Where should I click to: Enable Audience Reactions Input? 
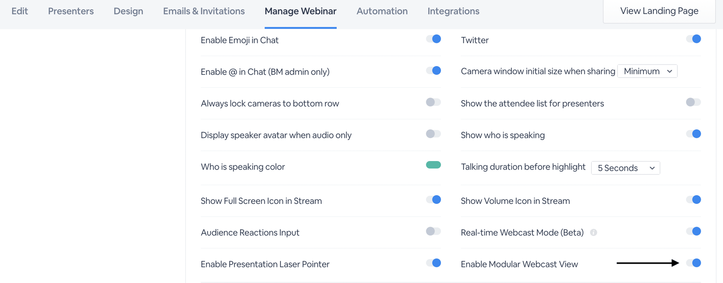433,231
